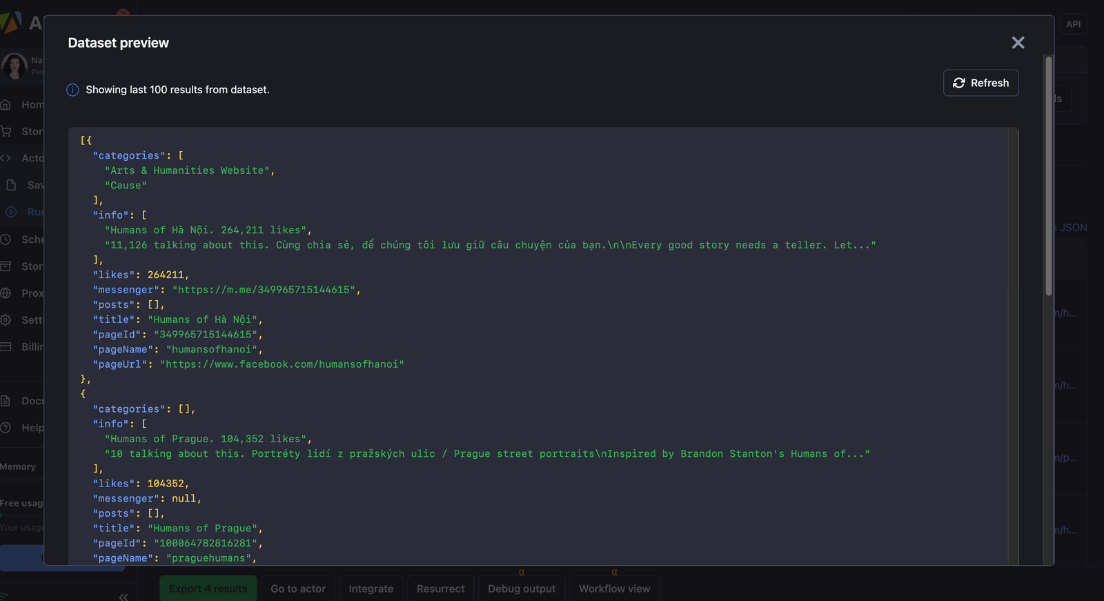Click the API button in the top-right

tap(1073, 24)
